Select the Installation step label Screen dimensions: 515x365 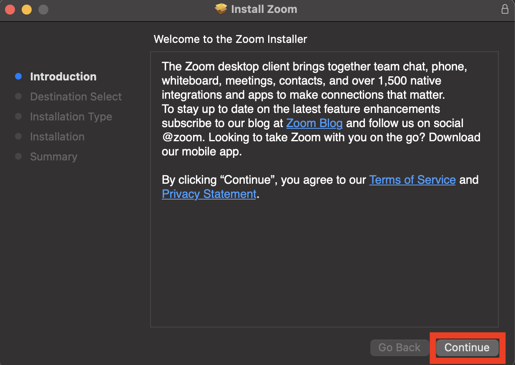point(57,137)
